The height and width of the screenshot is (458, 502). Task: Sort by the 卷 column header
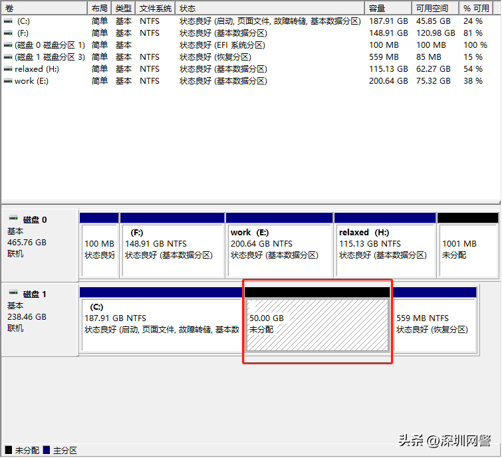[x=44, y=9]
